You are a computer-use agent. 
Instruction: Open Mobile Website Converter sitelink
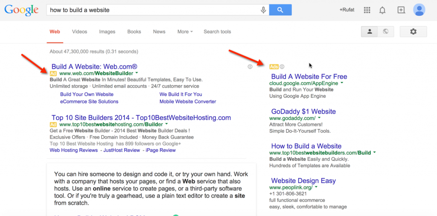click(x=188, y=102)
